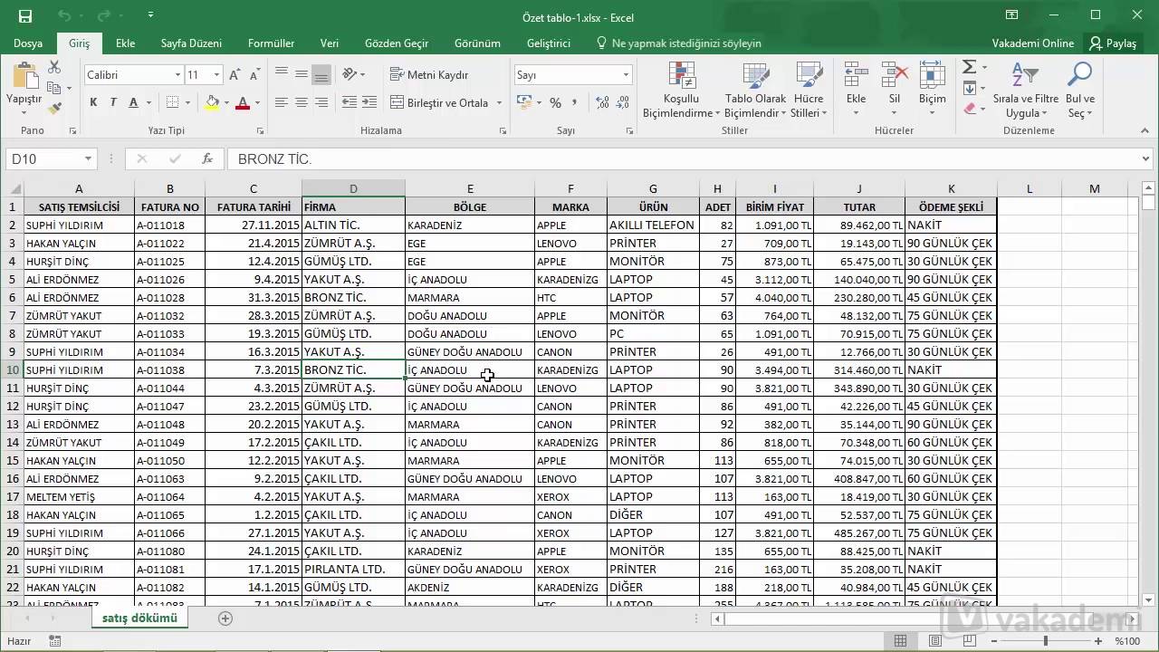Increase font size with the larger A icon
This screenshot has height=652, width=1159.
(235, 75)
